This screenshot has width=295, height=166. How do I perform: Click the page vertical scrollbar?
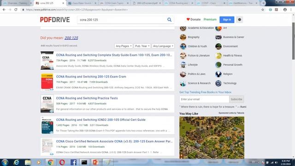tap(293, 41)
